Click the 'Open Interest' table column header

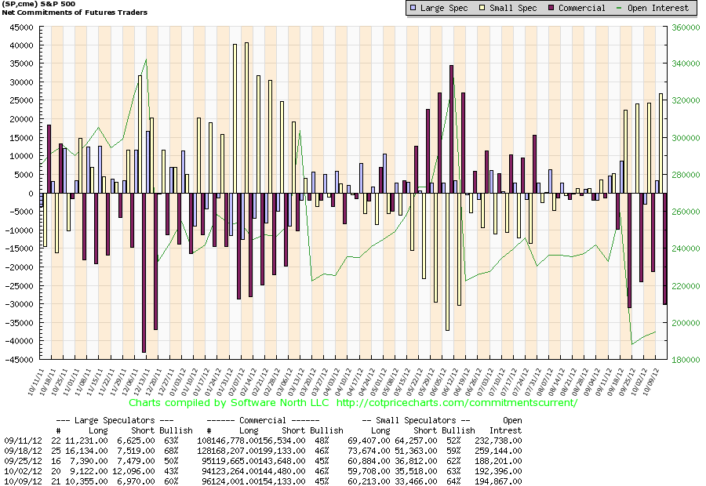(506, 425)
